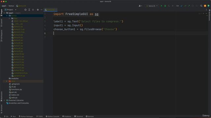Start debugging with the green bug icon
This screenshot has height=118, width=211.
pyautogui.click(x=165, y=6)
